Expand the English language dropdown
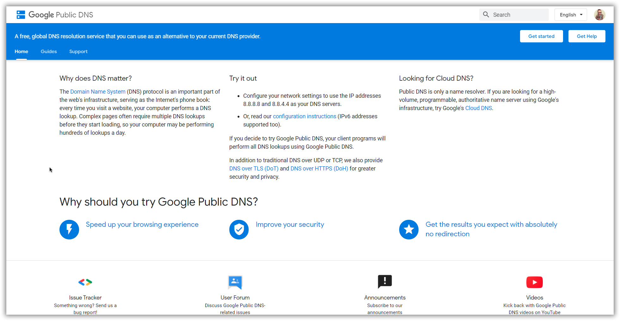This screenshot has height=321, width=620. 571,15
